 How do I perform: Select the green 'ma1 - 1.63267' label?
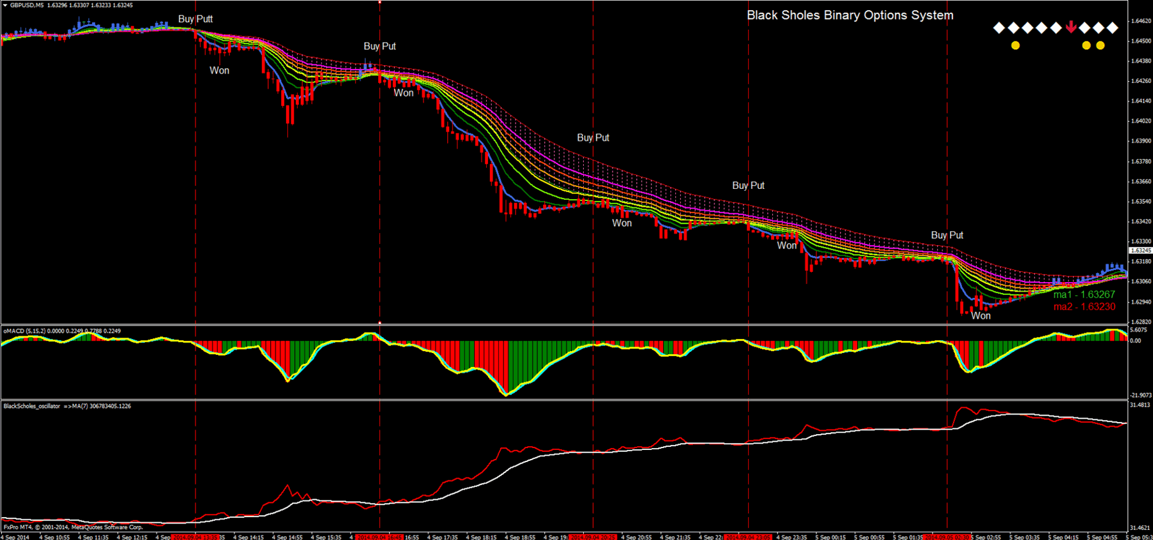(1084, 294)
